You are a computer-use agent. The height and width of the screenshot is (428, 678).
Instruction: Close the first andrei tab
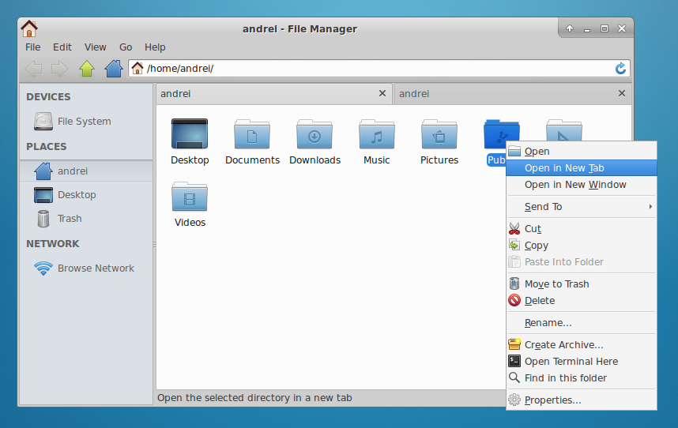(382, 93)
